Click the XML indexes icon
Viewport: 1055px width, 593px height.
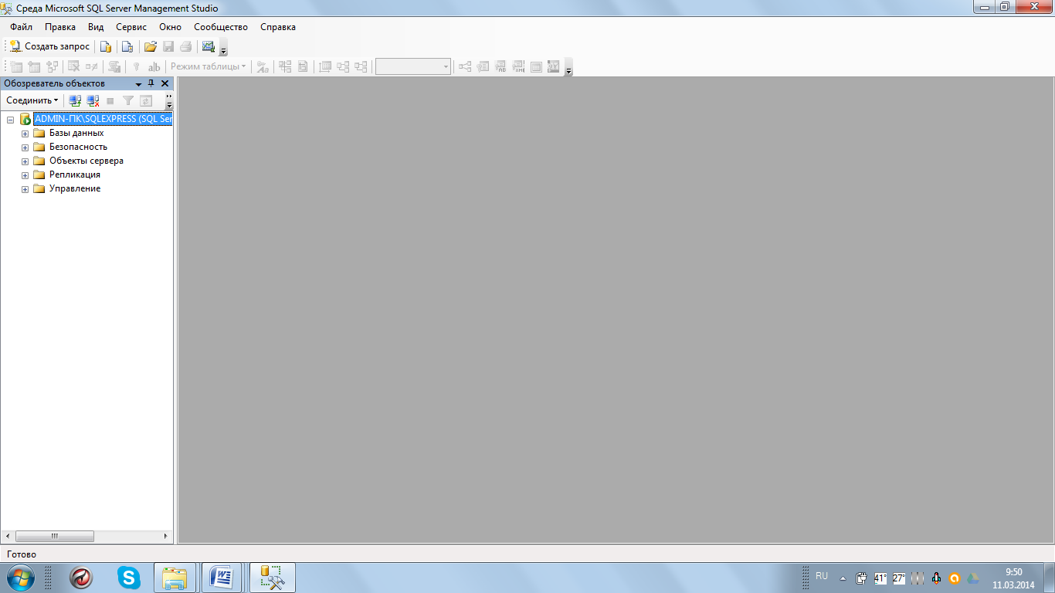(518, 66)
